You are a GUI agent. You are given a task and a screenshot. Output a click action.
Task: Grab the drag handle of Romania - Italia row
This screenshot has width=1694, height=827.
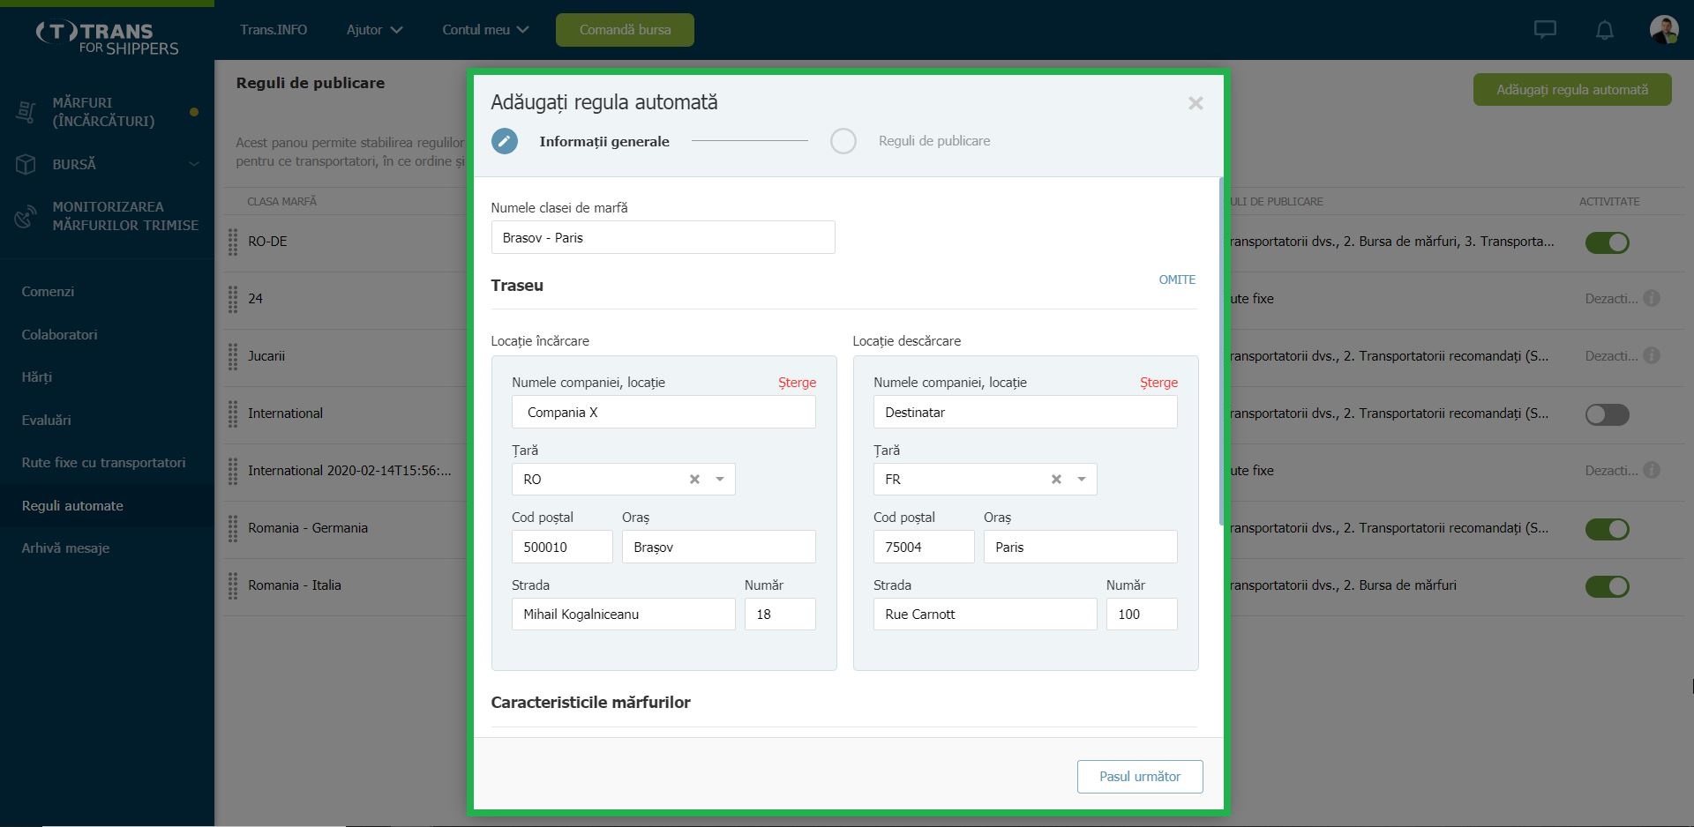tap(233, 585)
